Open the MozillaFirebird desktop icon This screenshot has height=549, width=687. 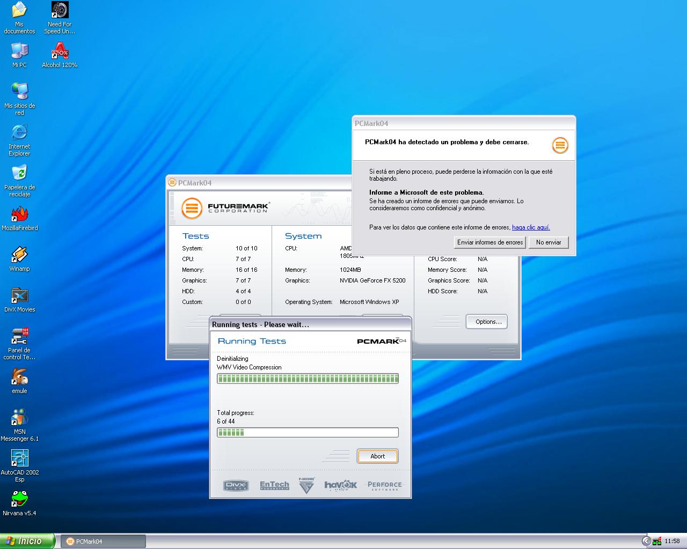click(x=19, y=214)
